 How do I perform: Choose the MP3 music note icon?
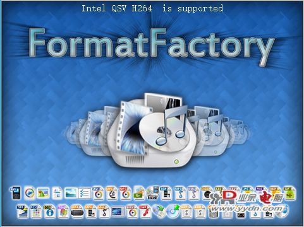180,193
